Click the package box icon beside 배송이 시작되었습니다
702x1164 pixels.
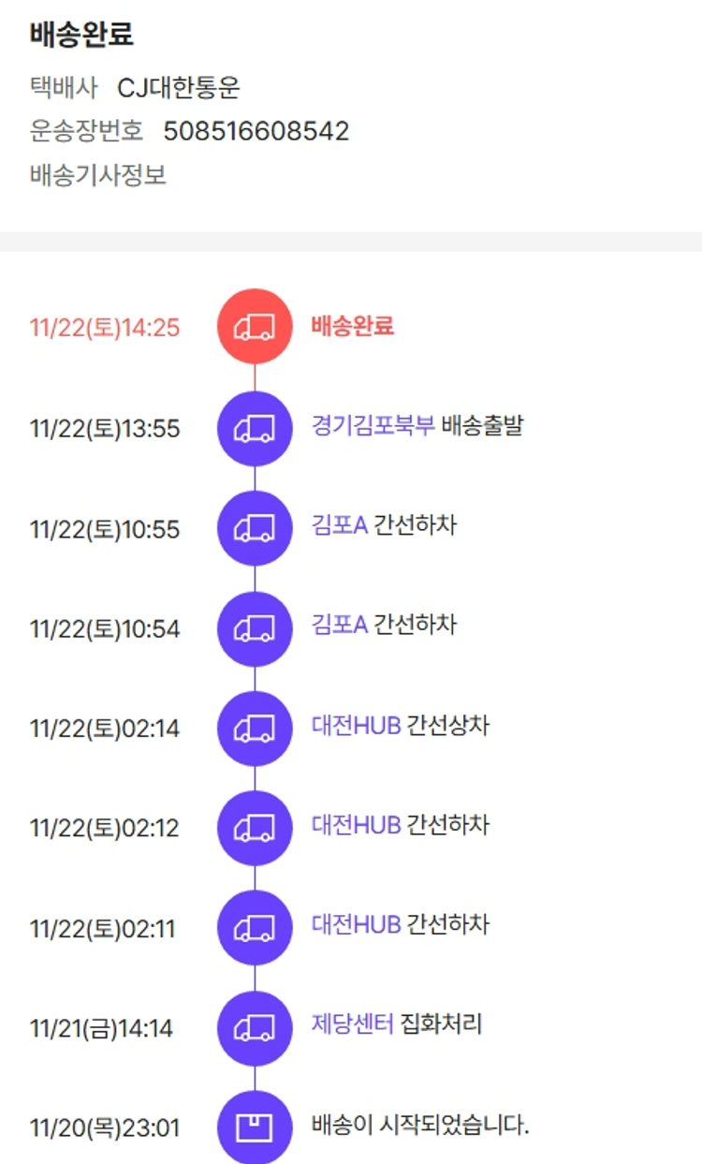[255, 1127]
